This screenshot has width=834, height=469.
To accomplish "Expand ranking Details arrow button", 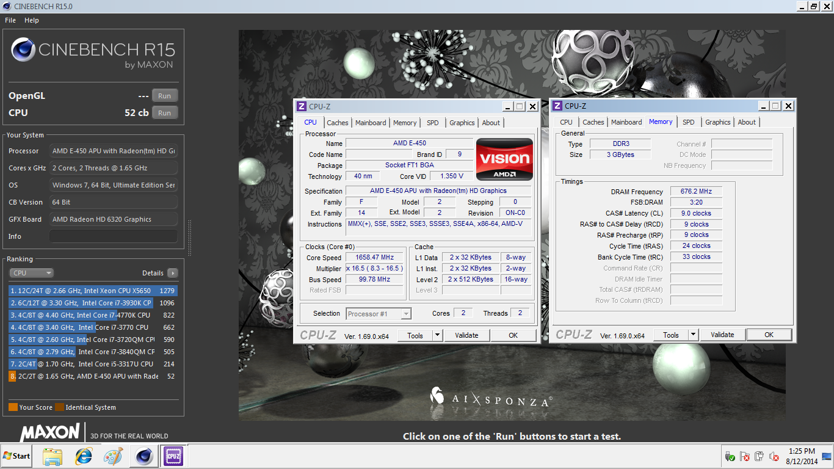I will (173, 273).
